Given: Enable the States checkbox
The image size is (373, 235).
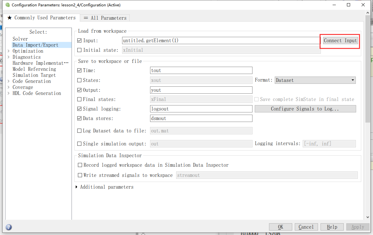Looking at the screenshot, I should tap(79, 80).
